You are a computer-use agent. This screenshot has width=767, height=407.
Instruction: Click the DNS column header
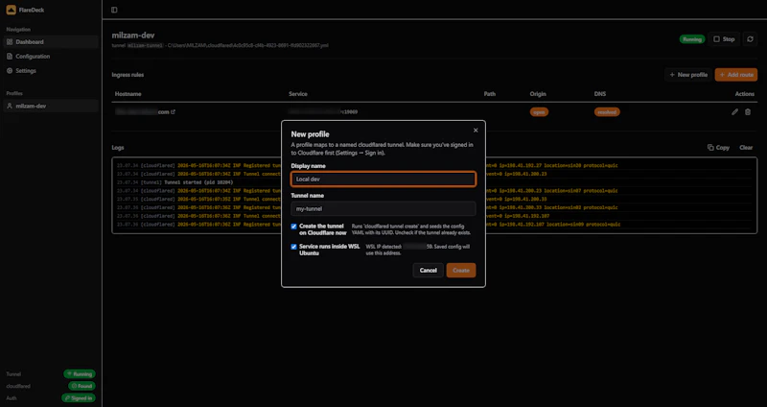[600, 94]
